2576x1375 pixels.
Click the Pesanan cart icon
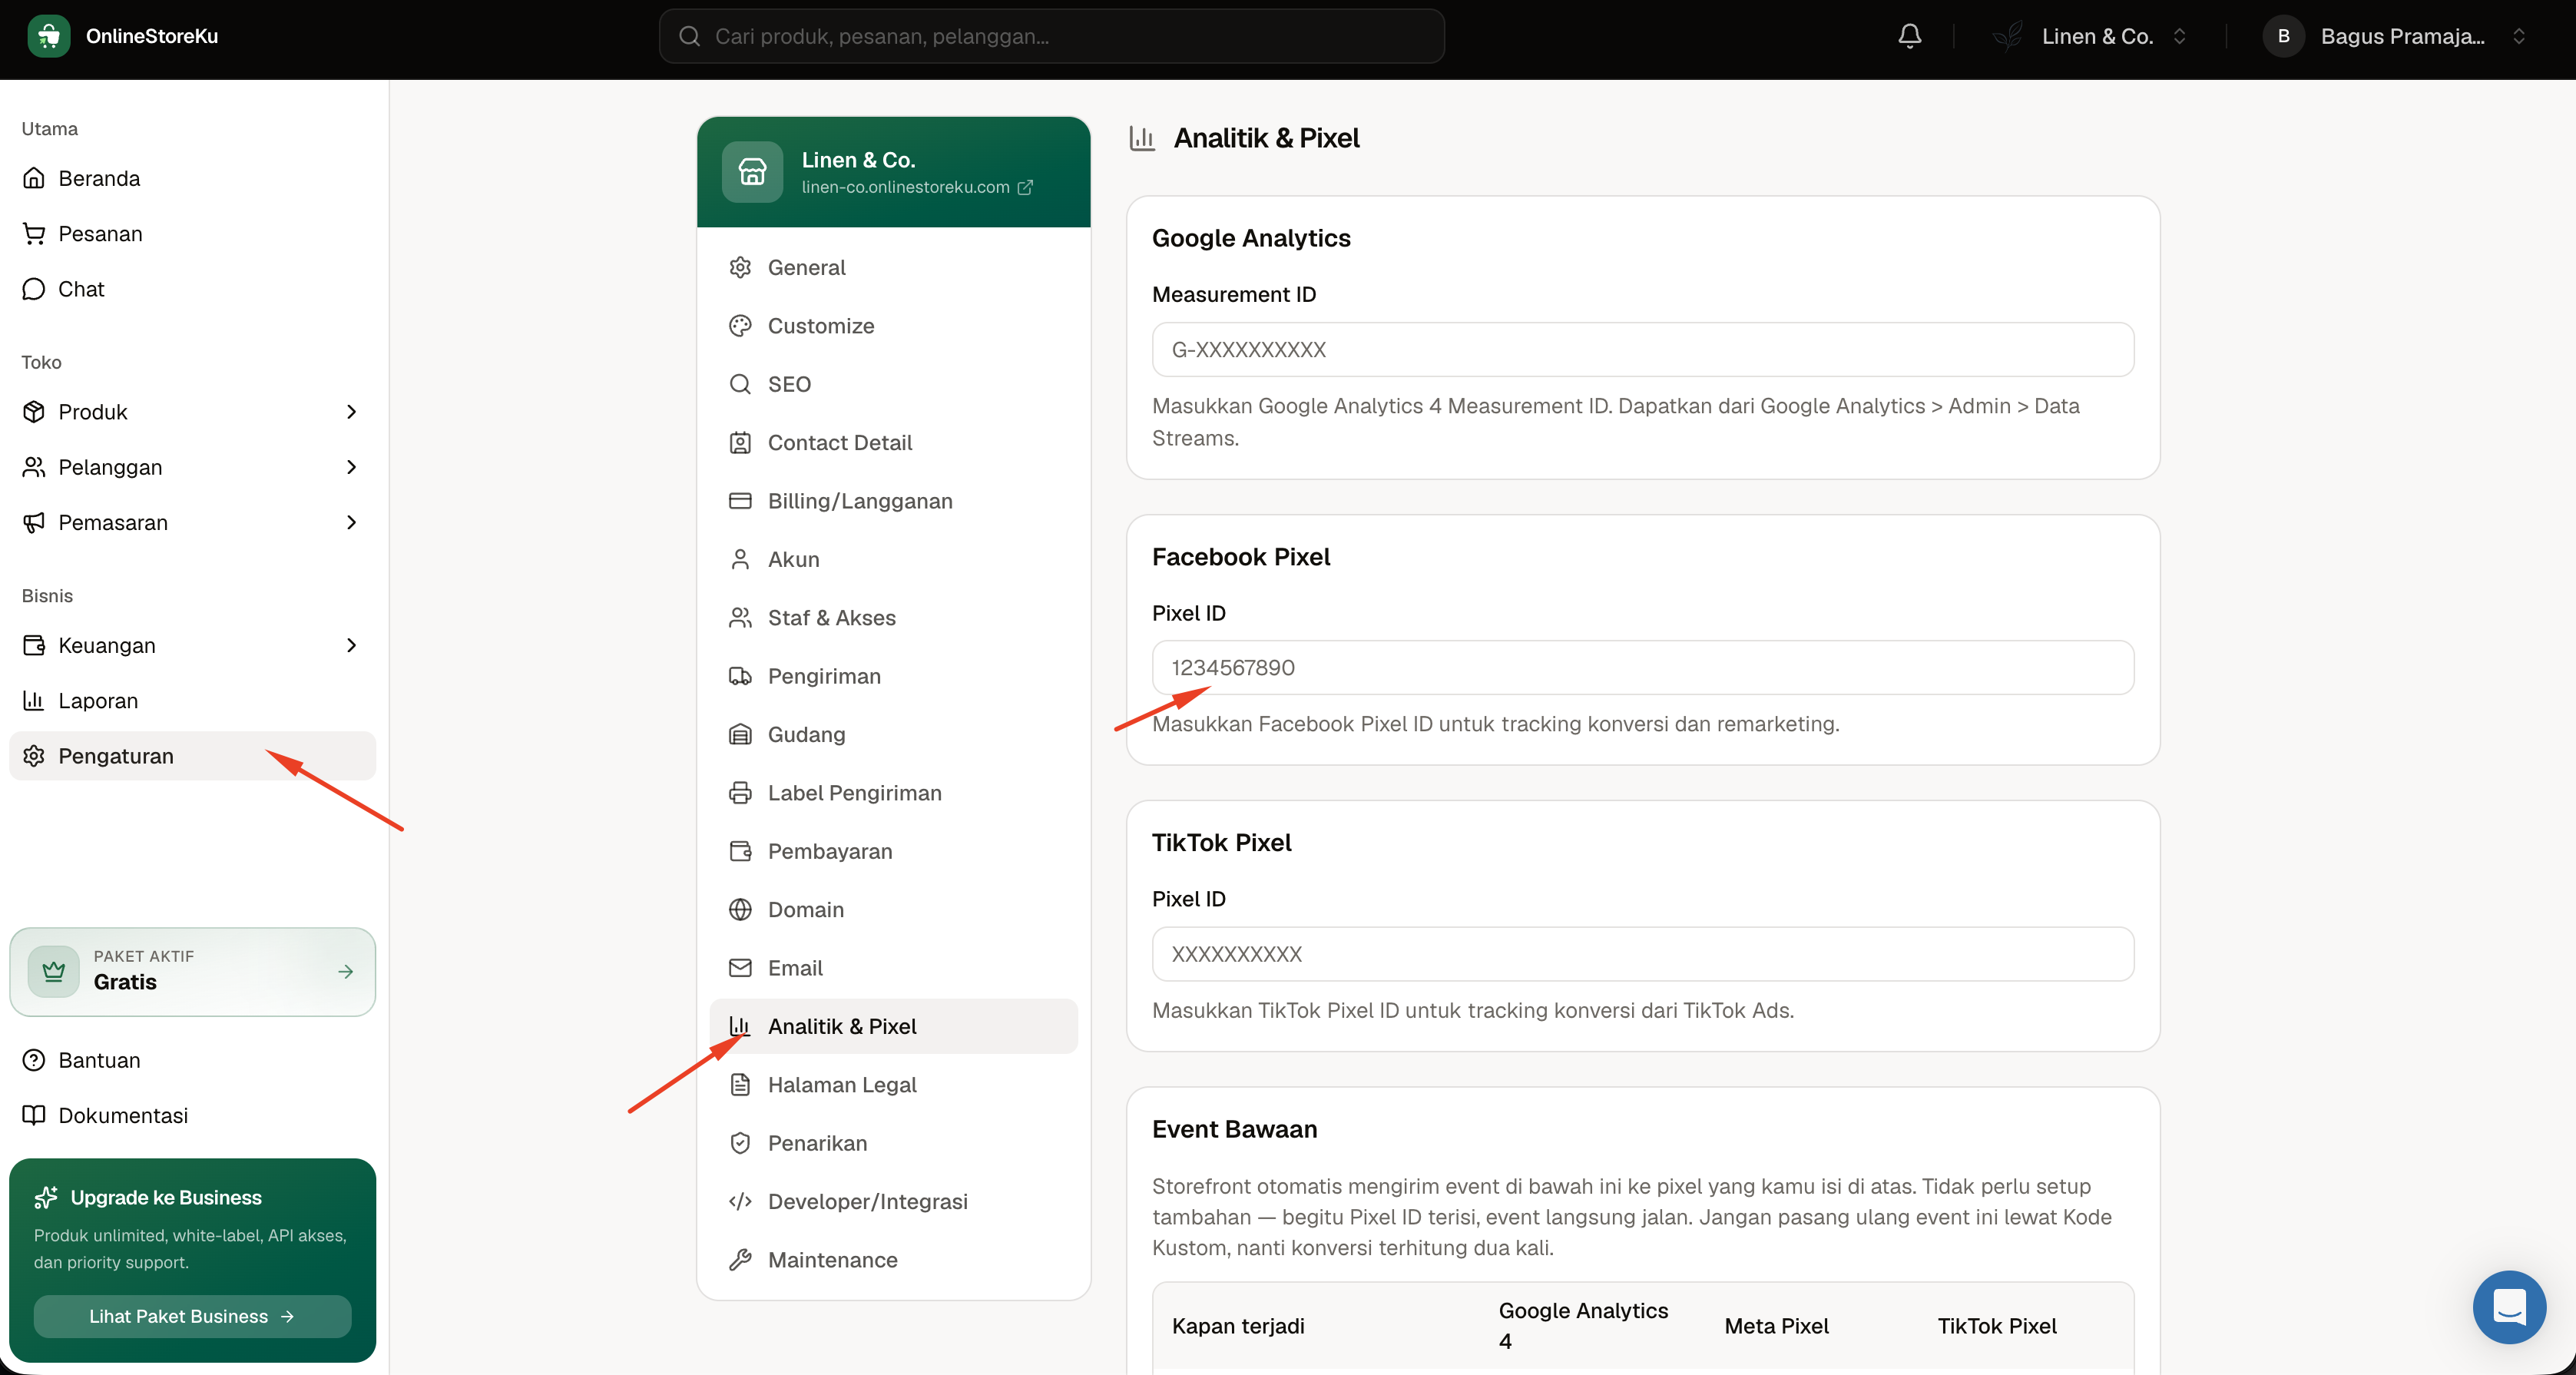coord(34,233)
